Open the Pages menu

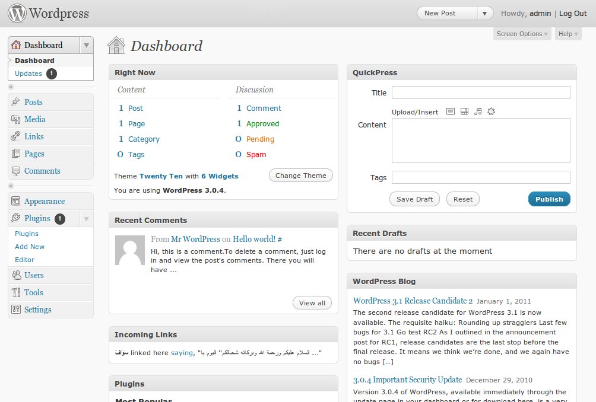coord(34,154)
